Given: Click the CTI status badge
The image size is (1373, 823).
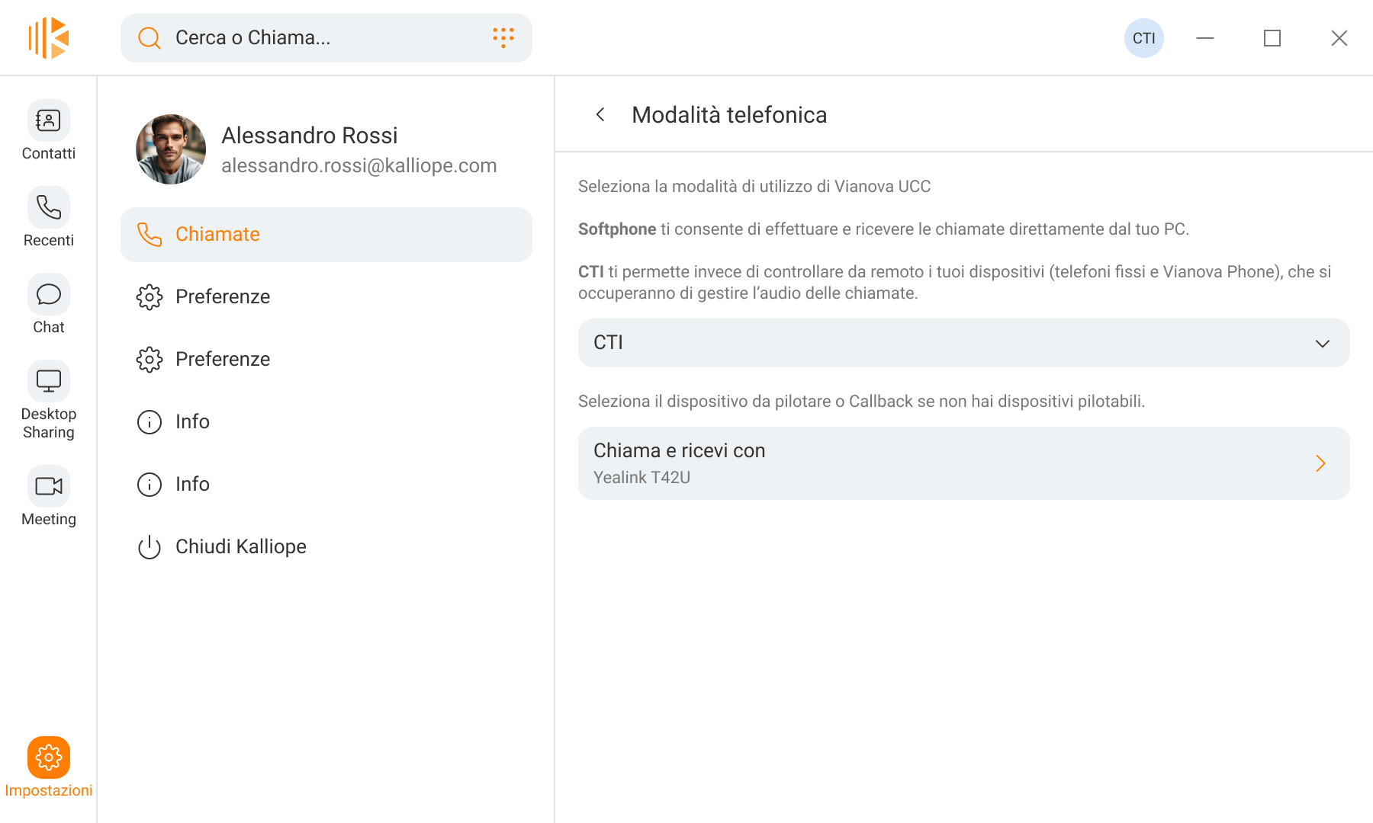Looking at the screenshot, I should (1143, 38).
